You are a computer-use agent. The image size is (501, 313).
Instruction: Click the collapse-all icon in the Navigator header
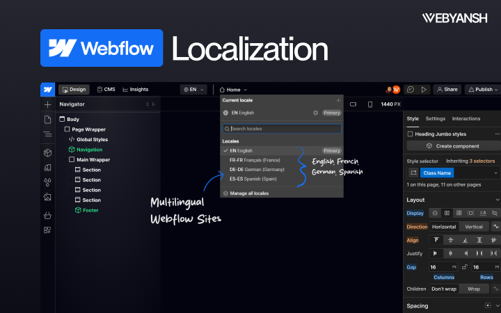[148, 104]
